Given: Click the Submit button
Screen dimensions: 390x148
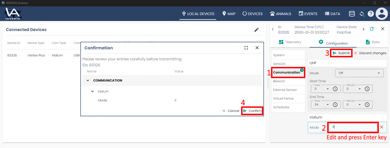Looking at the screenshot, I should coord(341,53).
